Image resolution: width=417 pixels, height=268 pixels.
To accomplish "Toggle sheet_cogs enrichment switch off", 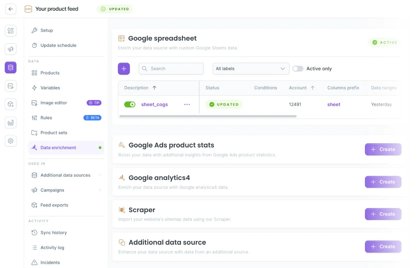I will pos(130,105).
